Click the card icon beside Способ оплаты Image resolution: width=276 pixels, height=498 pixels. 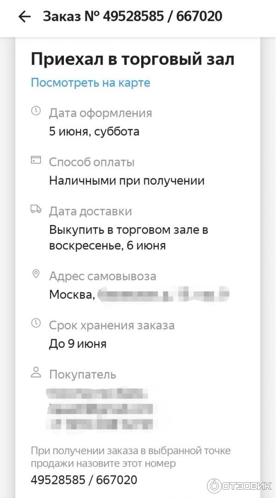[x=36, y=160]
